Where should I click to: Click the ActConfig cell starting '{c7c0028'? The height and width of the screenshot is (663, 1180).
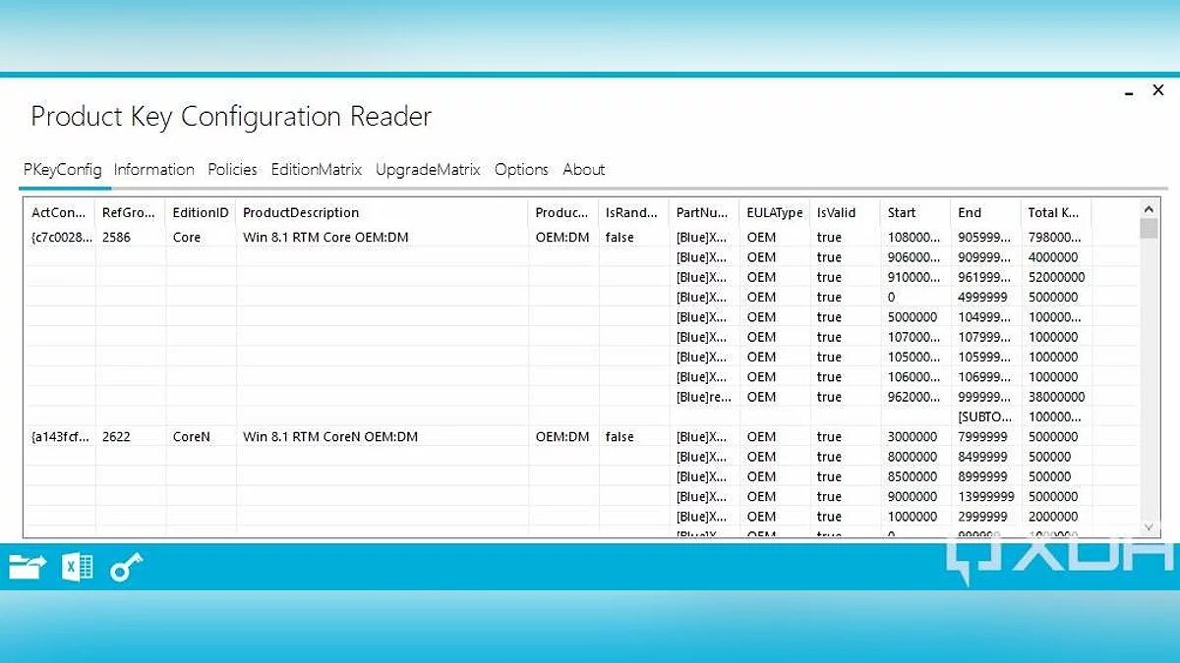pyautogui.click(x=60, y=238)
